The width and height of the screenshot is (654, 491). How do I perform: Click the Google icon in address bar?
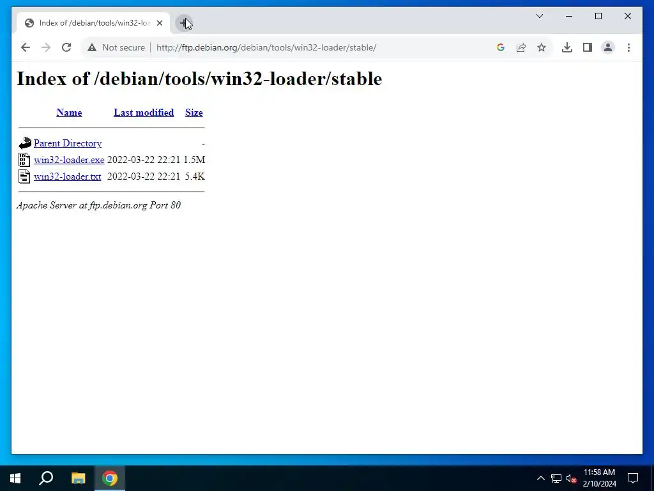(501, 47)
